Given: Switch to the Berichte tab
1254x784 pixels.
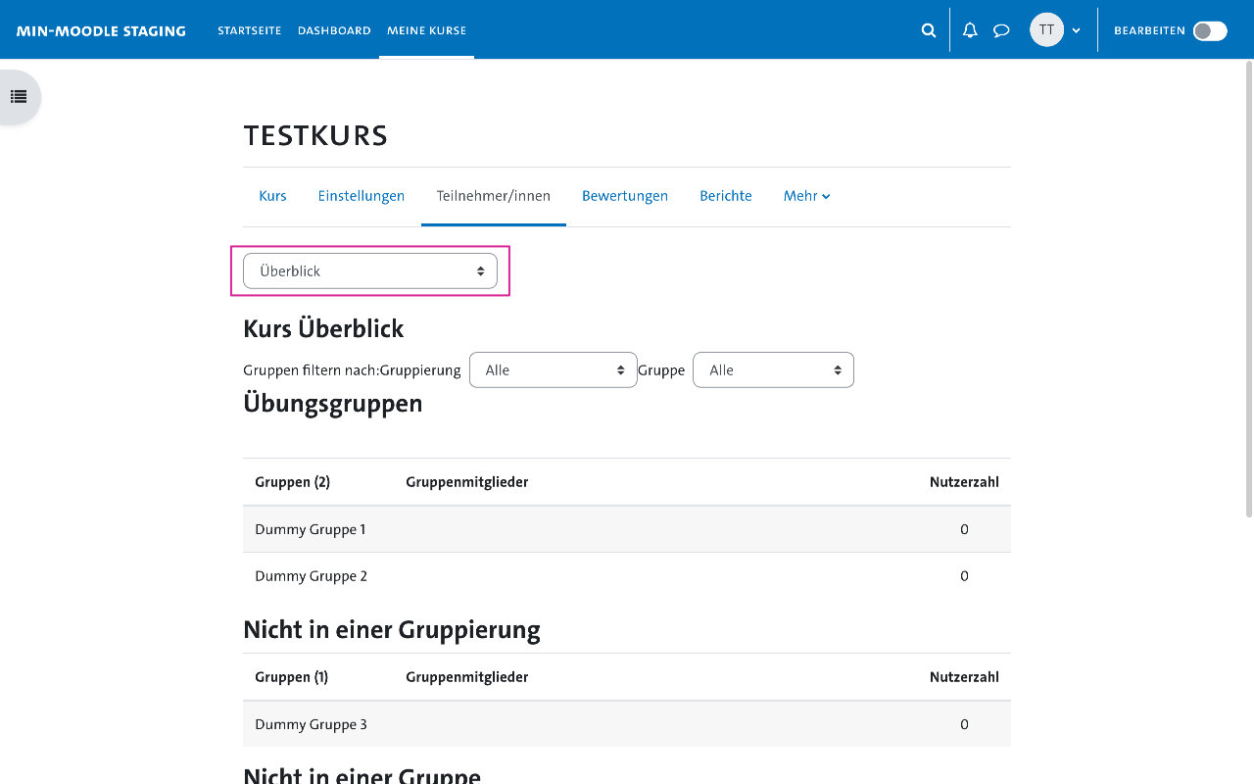Looking at the screenshot, I should (x=726, y=196).
